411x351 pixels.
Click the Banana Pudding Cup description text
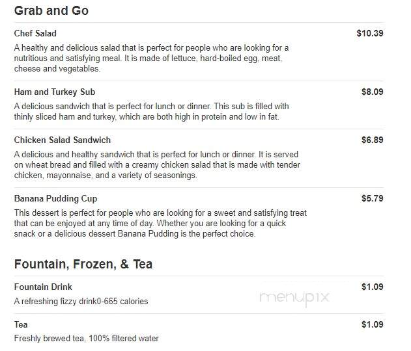click(160, 224)
